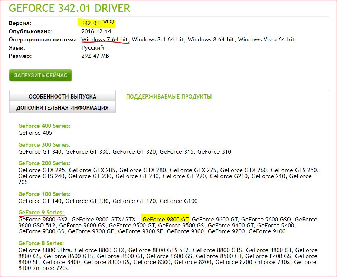The height and width of the screenshot is (277, 337).
Task: Click the underlined GeForce 9 Series heading
Action: coord(41,213)
